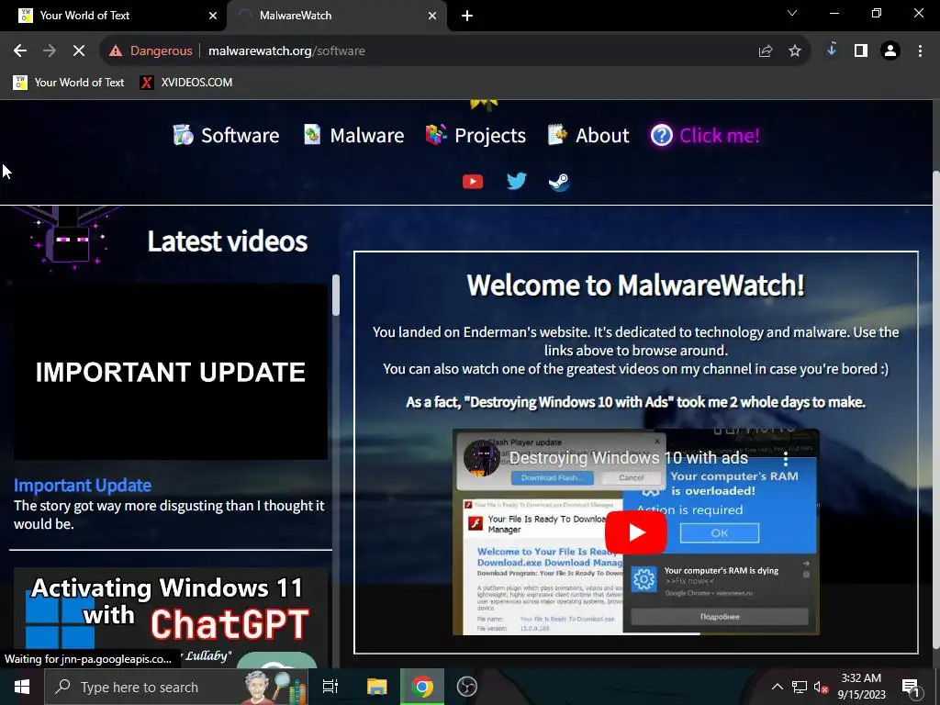This screenshot has height=705, width=940.
Task: Minimize the Chrome window
Action: click(x=834, y=13)
